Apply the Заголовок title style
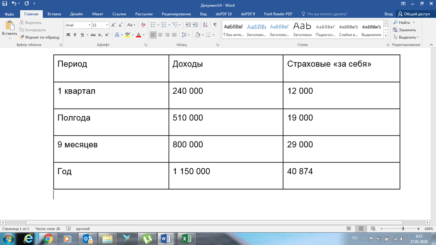 302,29
